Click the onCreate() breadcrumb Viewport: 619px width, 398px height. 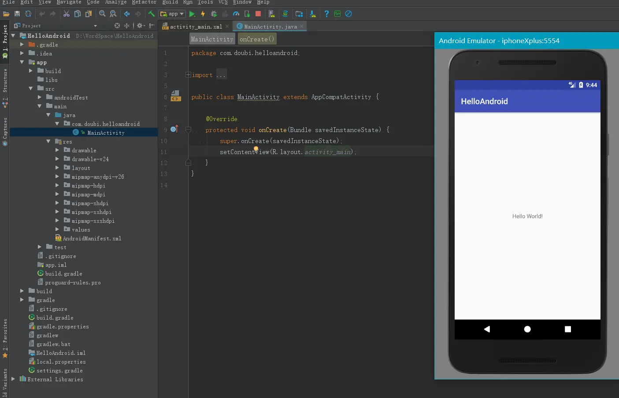click(x=257, y=39)
